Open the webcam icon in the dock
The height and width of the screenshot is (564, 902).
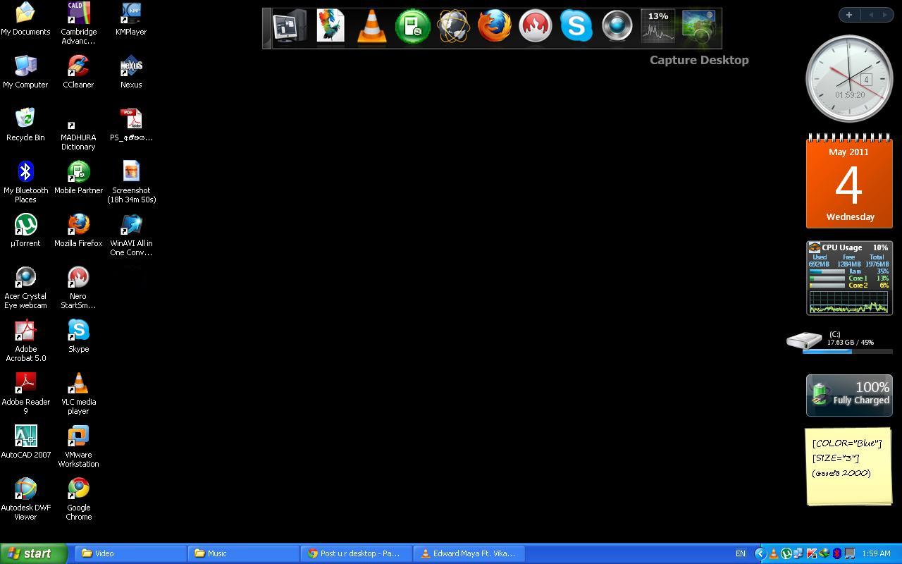click(617, 26)
